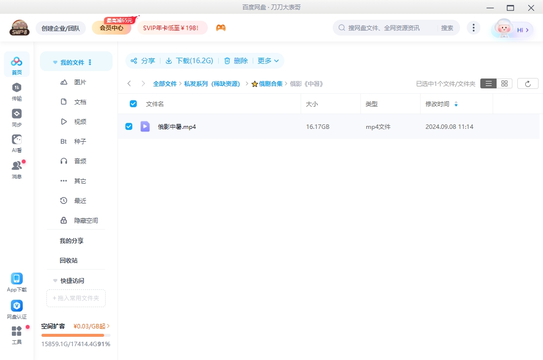Open the three-dot settings menu near search
This screenshot has width=543, height=360.
click(473, 28)
